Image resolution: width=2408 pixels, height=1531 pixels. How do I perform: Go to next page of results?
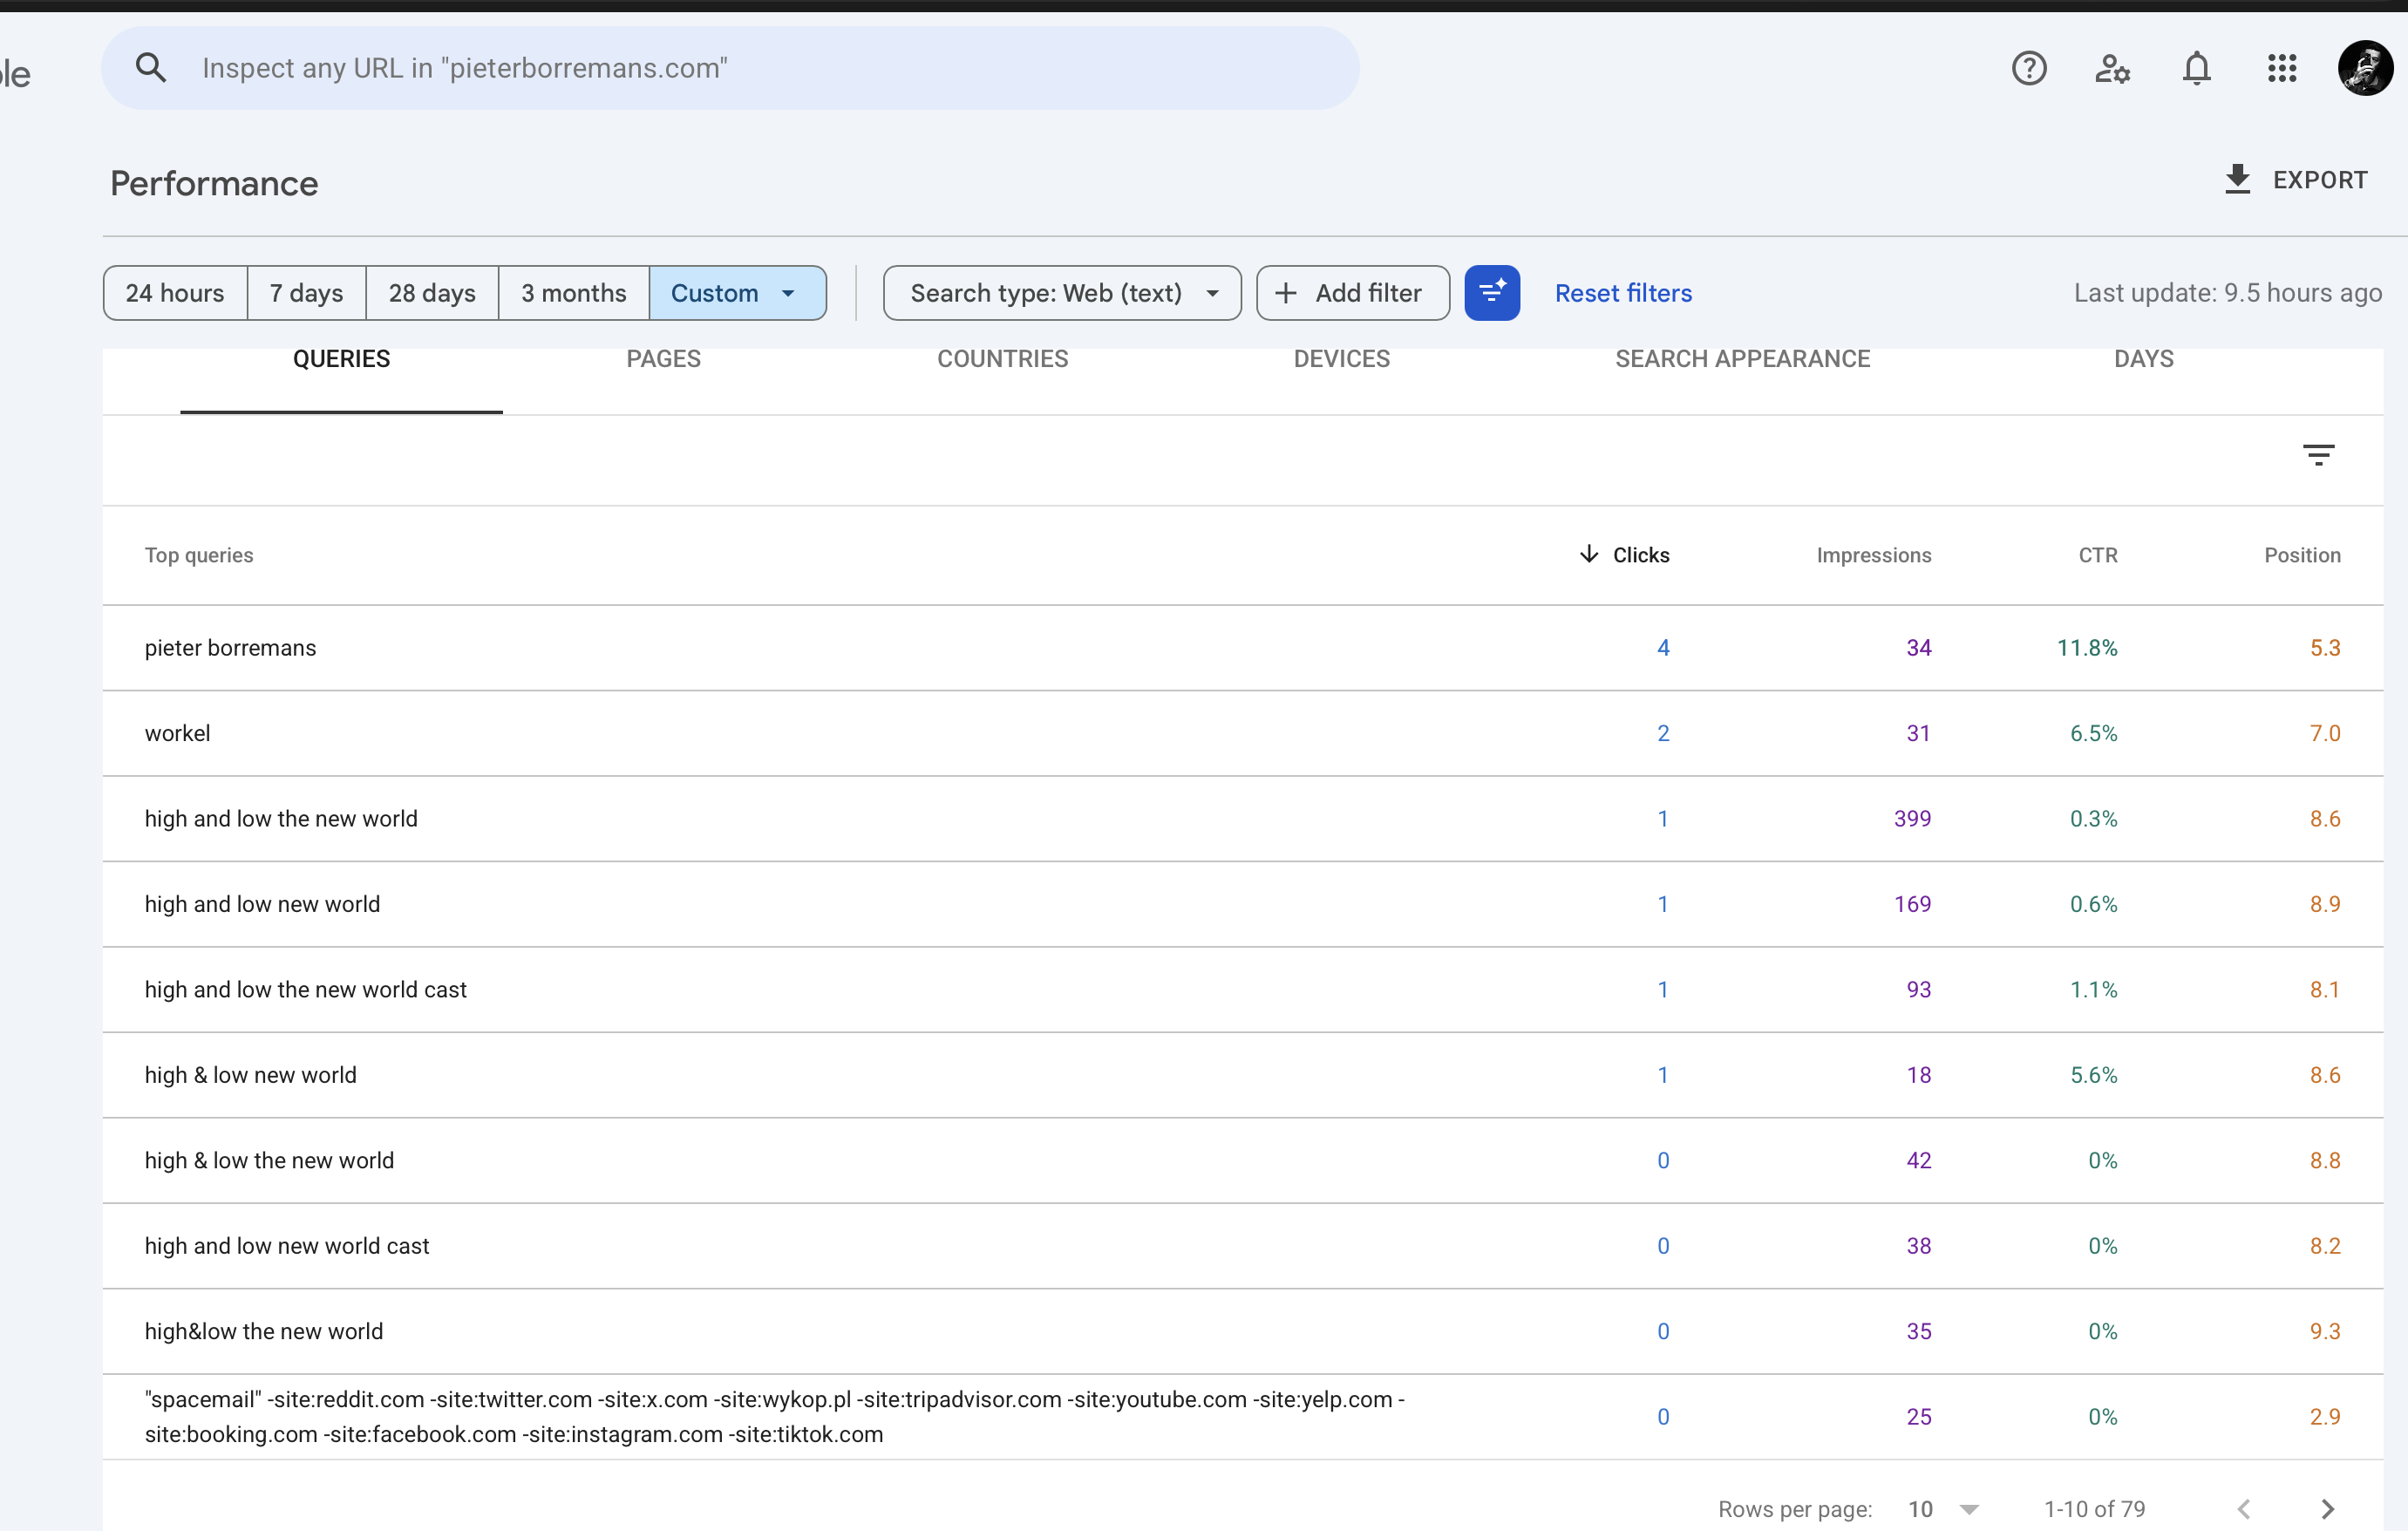(2328, 1509)
